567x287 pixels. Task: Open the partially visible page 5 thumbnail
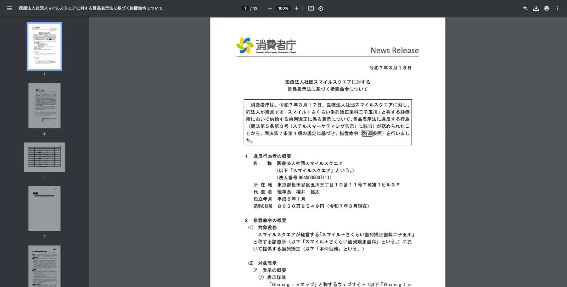(x=44, y=266)
